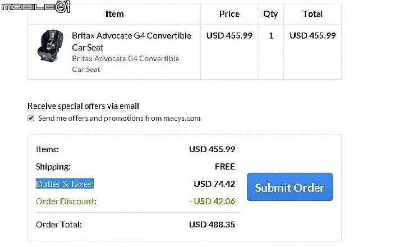Image resolution: width=404 pixels, height=247 pixels.
Task: Click the Receive special offers via email heading
Action: [83, 106]
